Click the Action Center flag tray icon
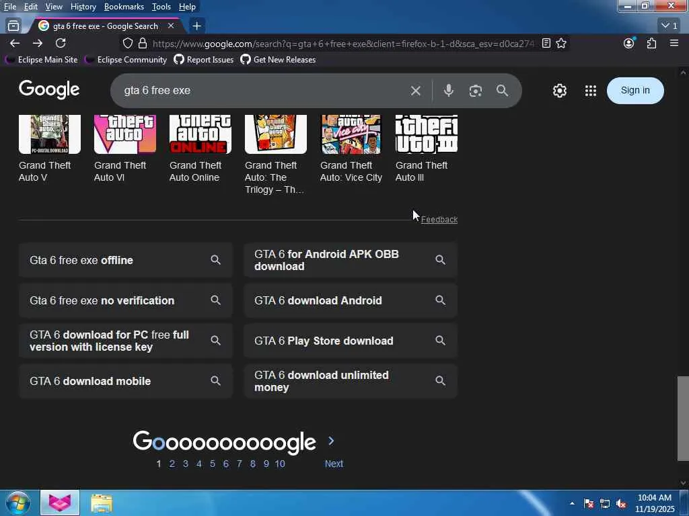The width and height of the screenshot is (689, 516). point(589,503)
